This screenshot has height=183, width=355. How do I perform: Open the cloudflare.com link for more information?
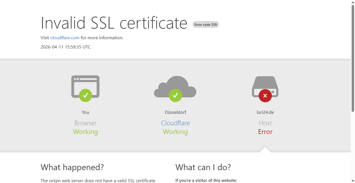[65, 38]
